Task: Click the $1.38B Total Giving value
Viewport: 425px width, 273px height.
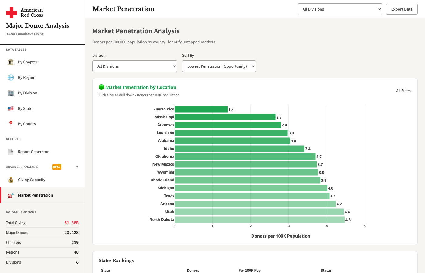Action: click(x=71, y=223)
